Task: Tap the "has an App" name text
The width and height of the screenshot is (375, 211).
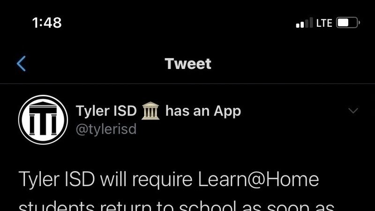Action: click(x=203, y=111)
